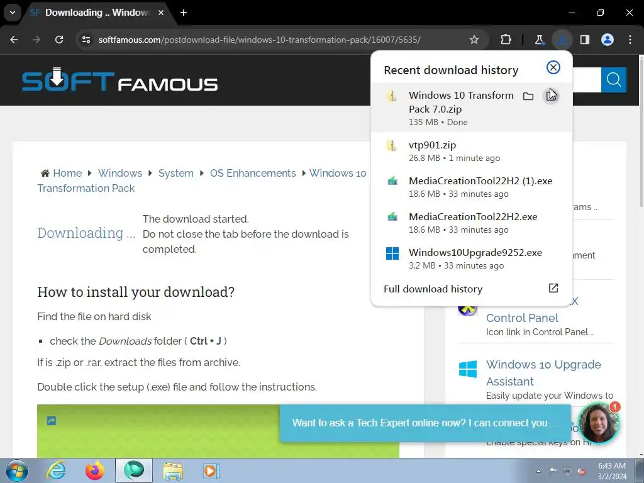Click the taskbar clock showing 6:43 AM
The image size is (644, 483).
click(x=611, y=471)
